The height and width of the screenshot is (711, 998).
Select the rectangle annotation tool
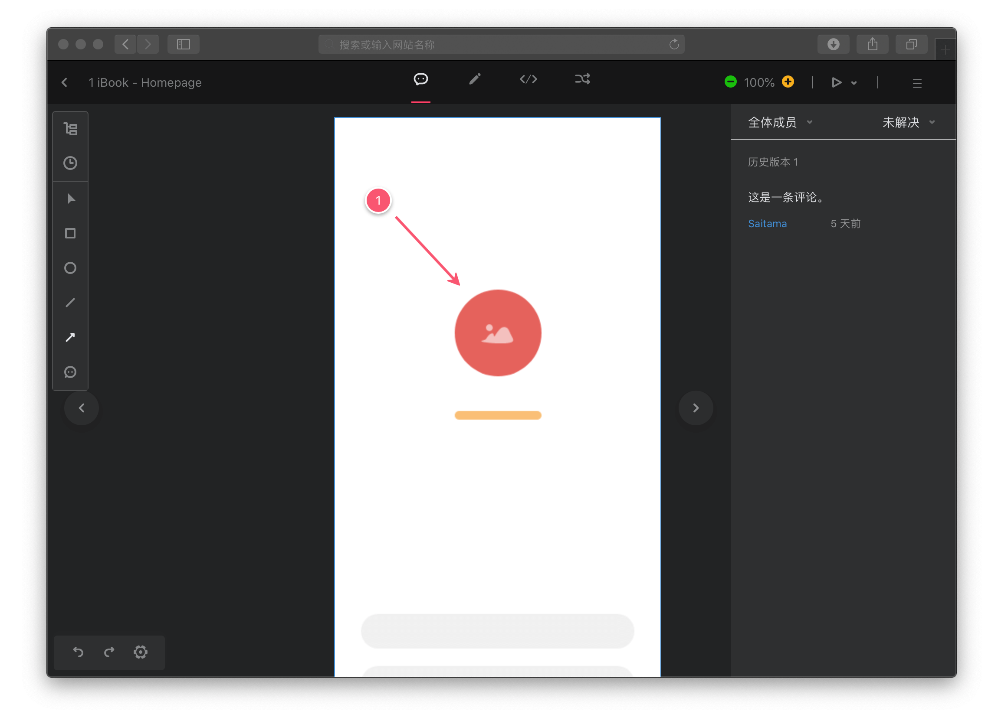70,233
